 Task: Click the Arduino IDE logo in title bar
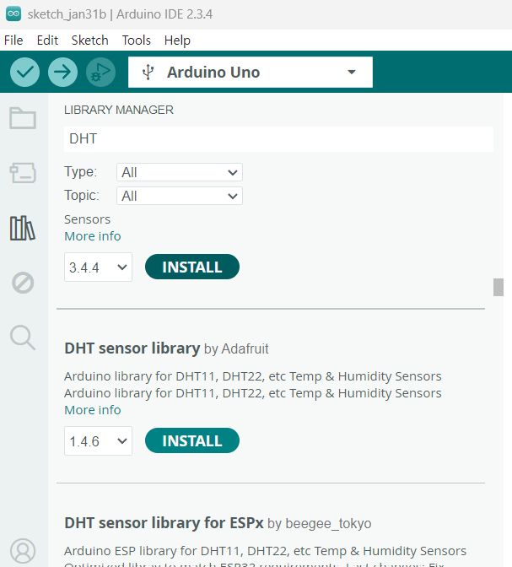click(13, 13)
